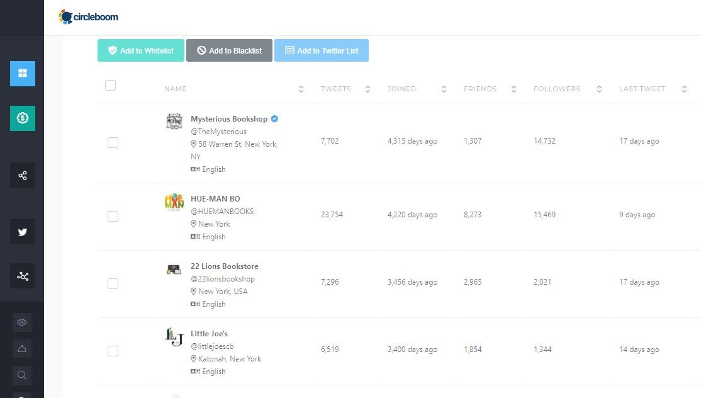Click Little Joe's profile avatar
Screen dimensions: 701x398
[x=174, y=337]
